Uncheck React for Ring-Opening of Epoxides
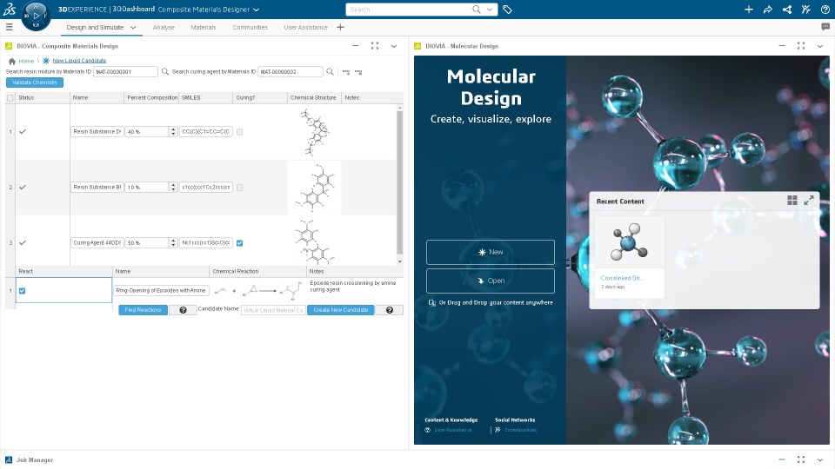The image size is (835, 469). (x=22, y=291)
